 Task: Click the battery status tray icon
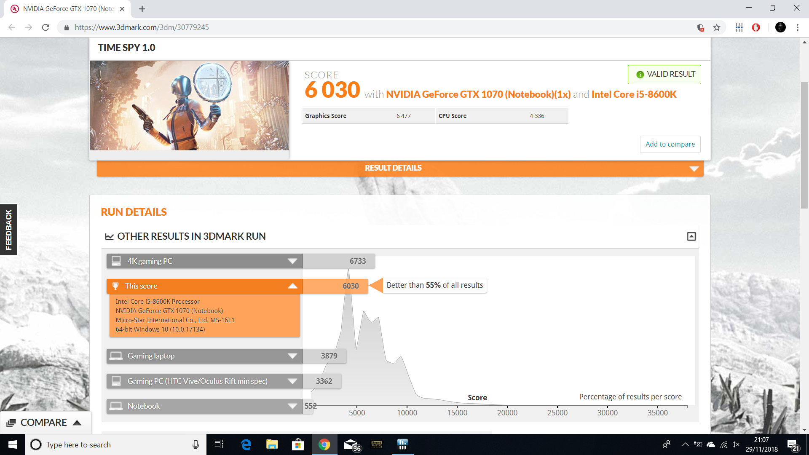click(x=698, y=444)
